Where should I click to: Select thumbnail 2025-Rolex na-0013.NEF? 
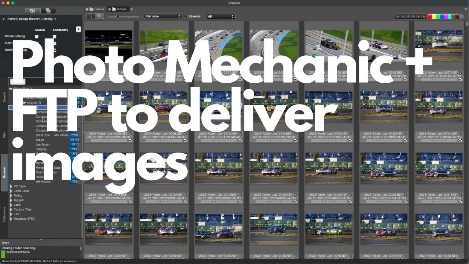pyautogui.click(x=384, y=107)
